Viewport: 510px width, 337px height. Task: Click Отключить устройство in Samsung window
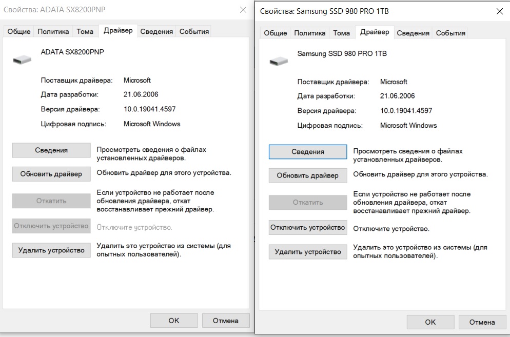pos(308,227)
